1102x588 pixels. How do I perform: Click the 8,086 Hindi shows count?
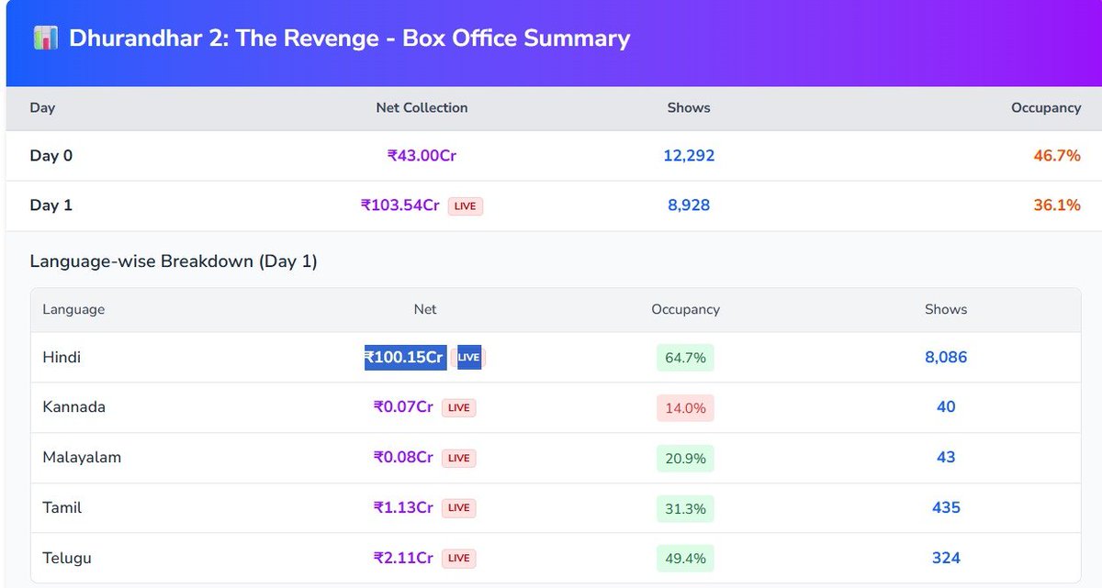click(946, 357)
